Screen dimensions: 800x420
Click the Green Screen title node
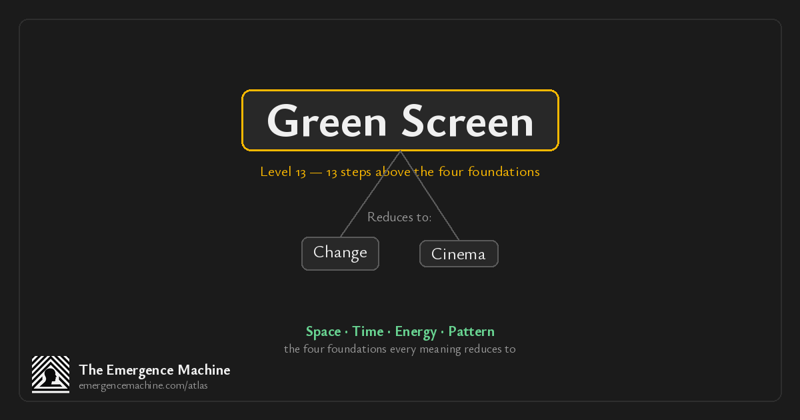point(400,121)
